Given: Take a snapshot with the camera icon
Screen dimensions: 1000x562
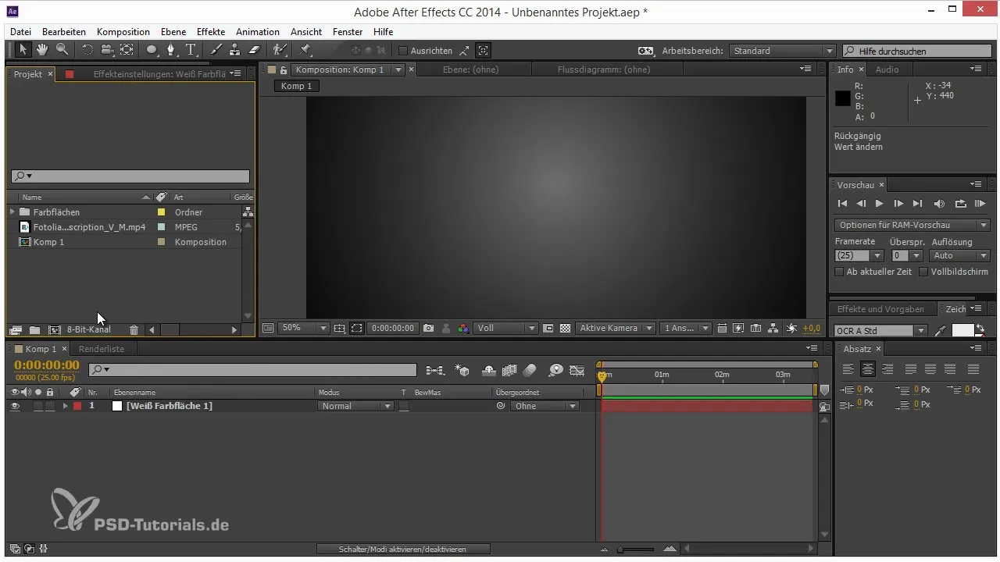Looking at the screenshot, I should 428,329.
